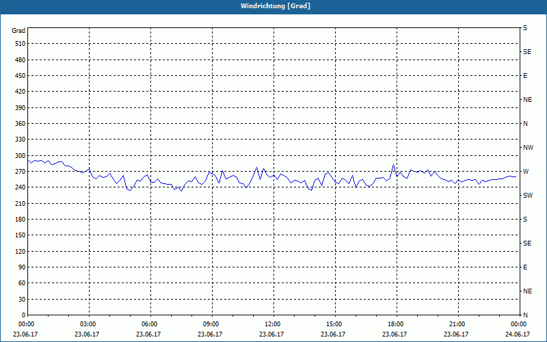Select the 15:00 time label
This screenshot has height=342, width=547.
tap(334, 324)
